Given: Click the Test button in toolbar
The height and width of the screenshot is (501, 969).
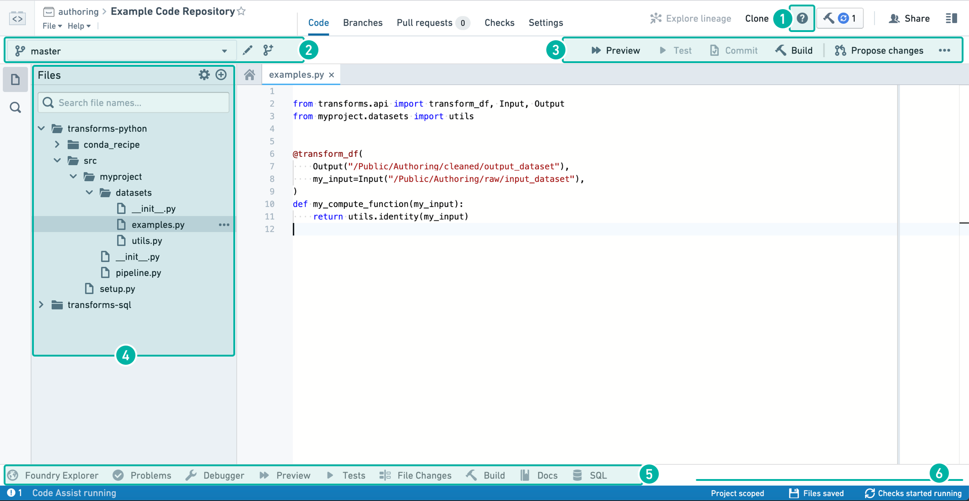Looking at the screenshot, I should [676, 50].
